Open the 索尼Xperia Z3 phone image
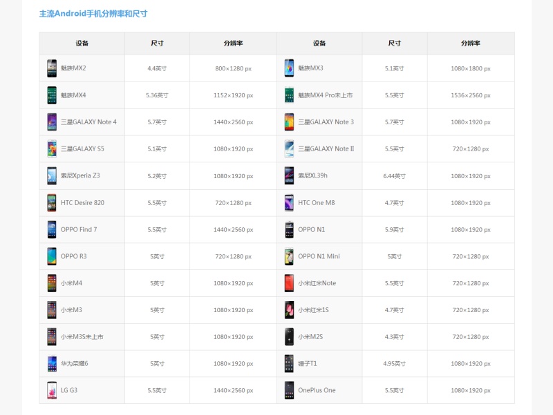The height and width of the screenshot is (415, 553). pos(52,176)
